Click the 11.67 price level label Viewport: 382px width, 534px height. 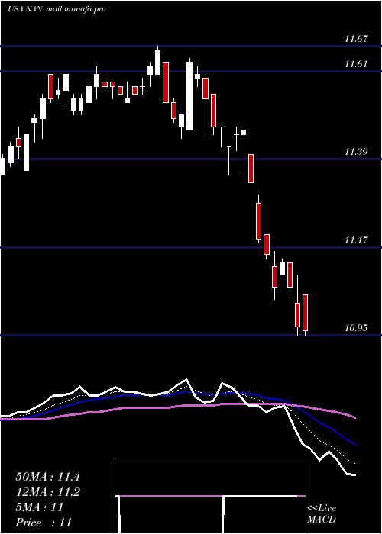point(356,39)
